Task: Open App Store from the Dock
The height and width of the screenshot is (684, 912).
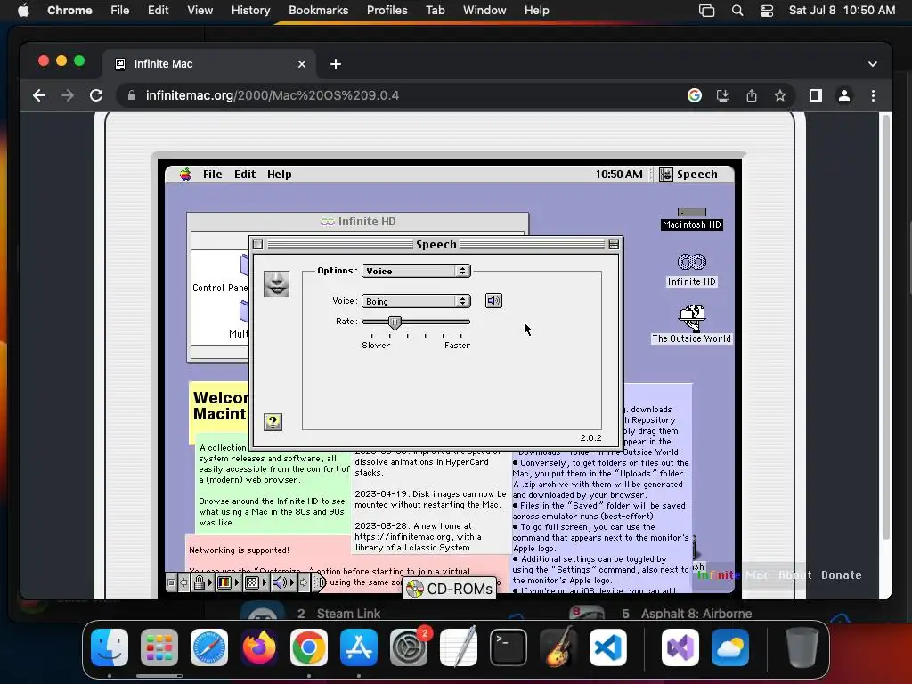Action: [x=359, y=647]
